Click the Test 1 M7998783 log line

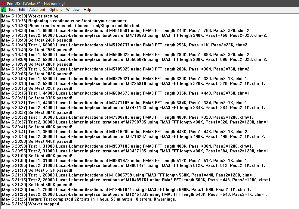[x=127, y=117]
